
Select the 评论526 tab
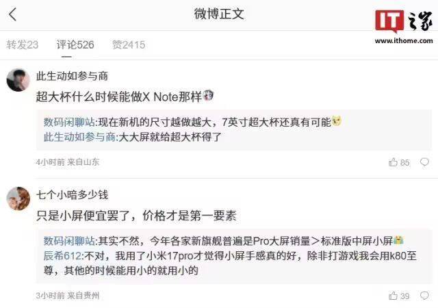pos(75,44)
